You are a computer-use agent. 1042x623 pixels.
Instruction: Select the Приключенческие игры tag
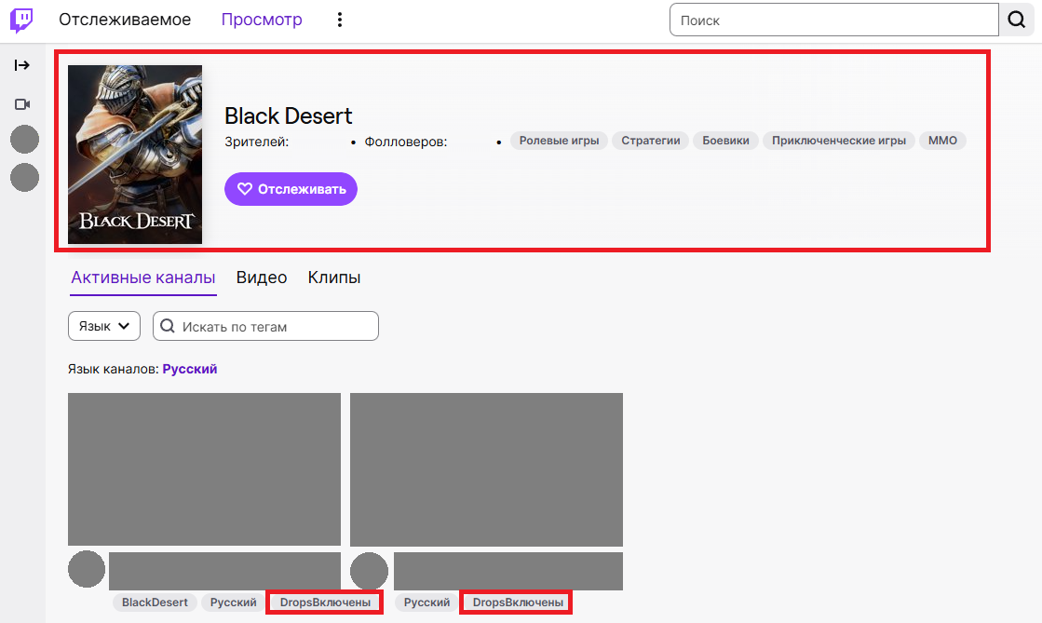839,141
